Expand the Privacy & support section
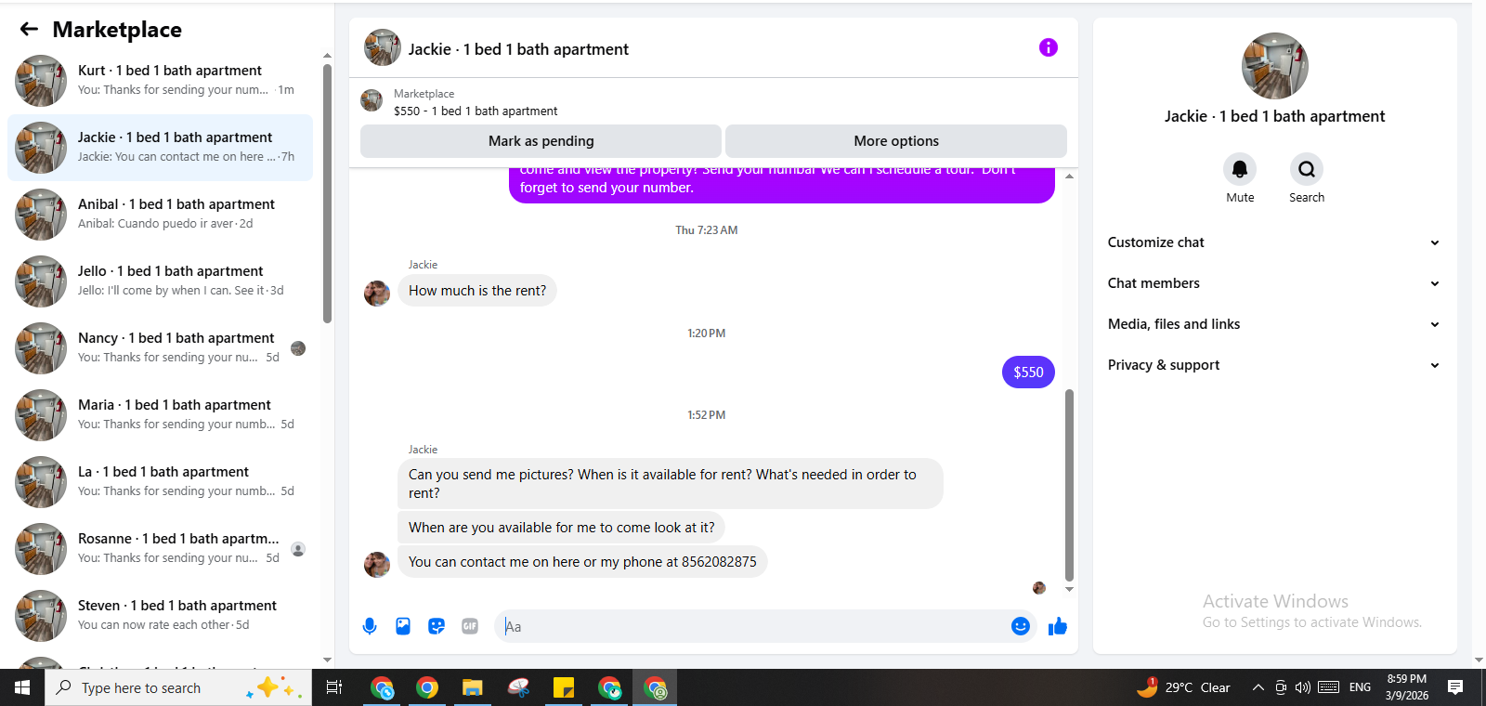Viewport: 1486px width, 706px height. click(x=1274, y=365)
